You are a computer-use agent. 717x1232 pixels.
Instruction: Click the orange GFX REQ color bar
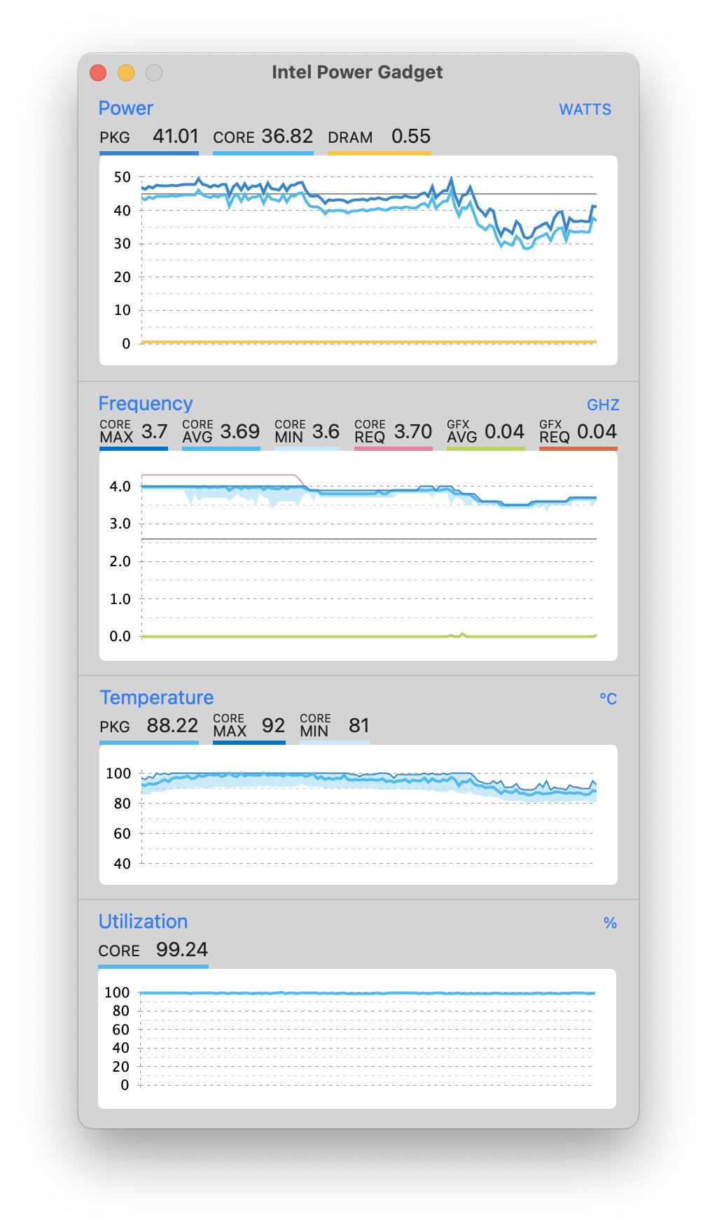(x=578, y=448)
